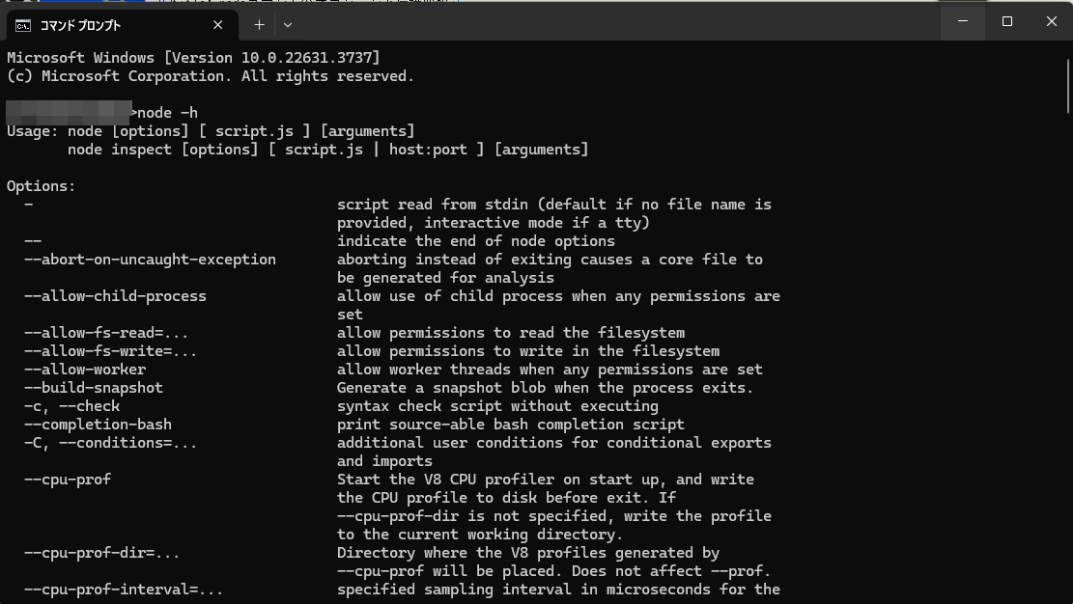Click the typed 'node -h' command text
1073x604 pixels.
[x=168, y=113]
